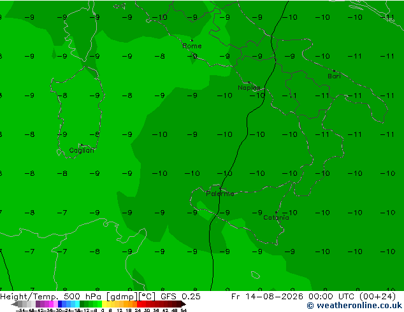Click the date 'Fr 14-08-2026'

(x=267, y=296)
